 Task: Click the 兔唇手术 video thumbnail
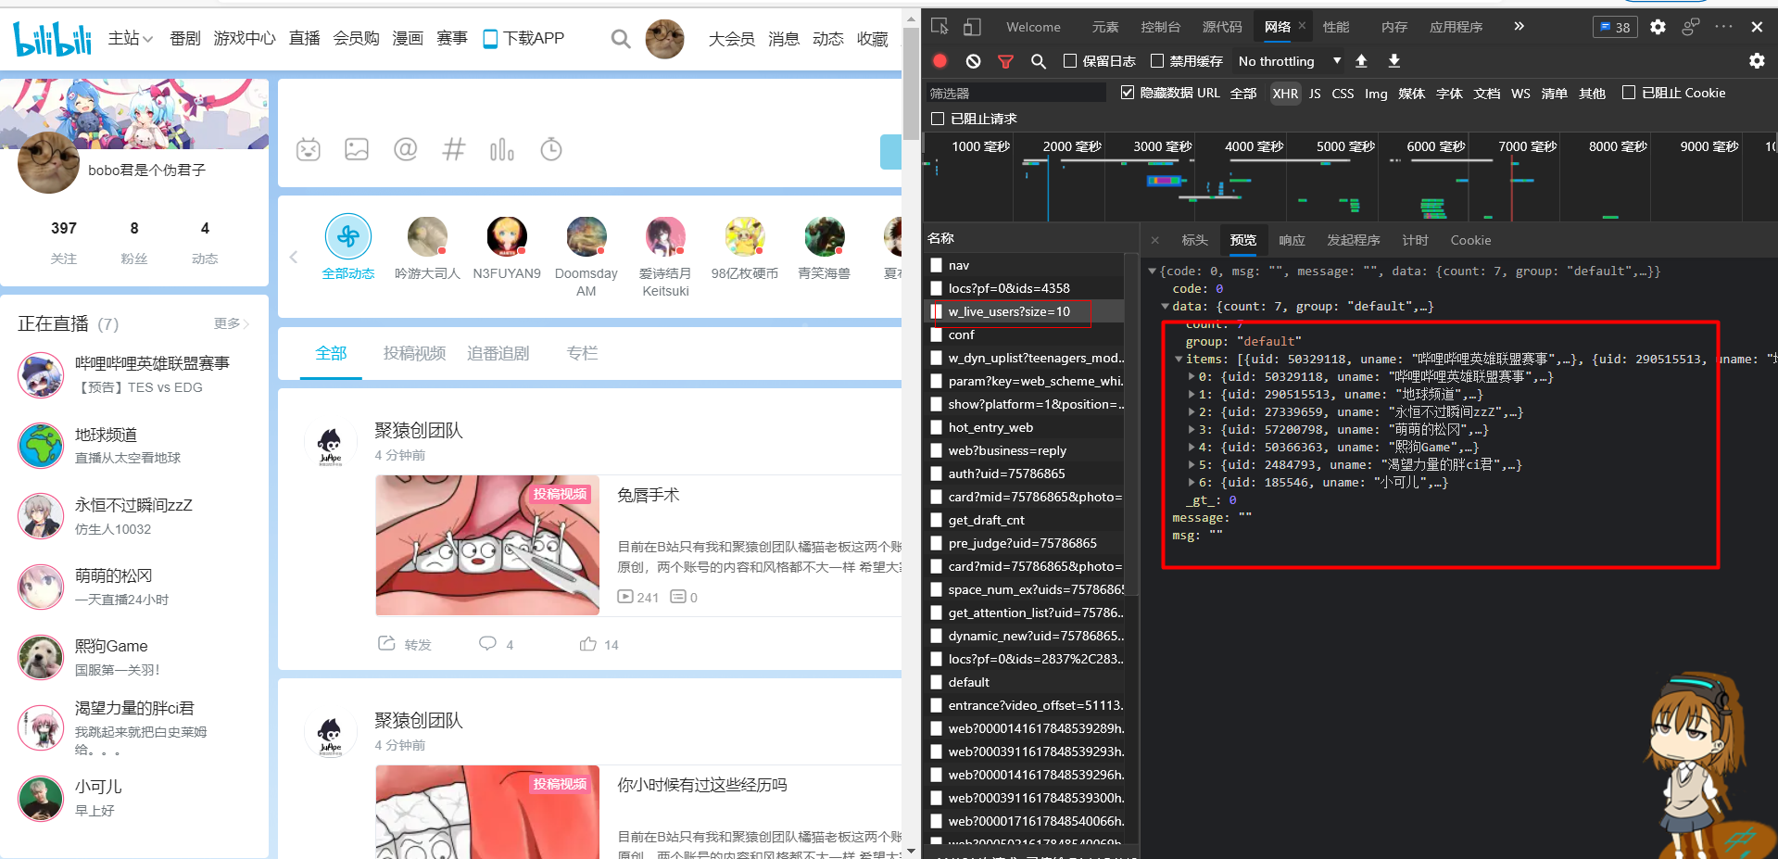tap(487, 545)
